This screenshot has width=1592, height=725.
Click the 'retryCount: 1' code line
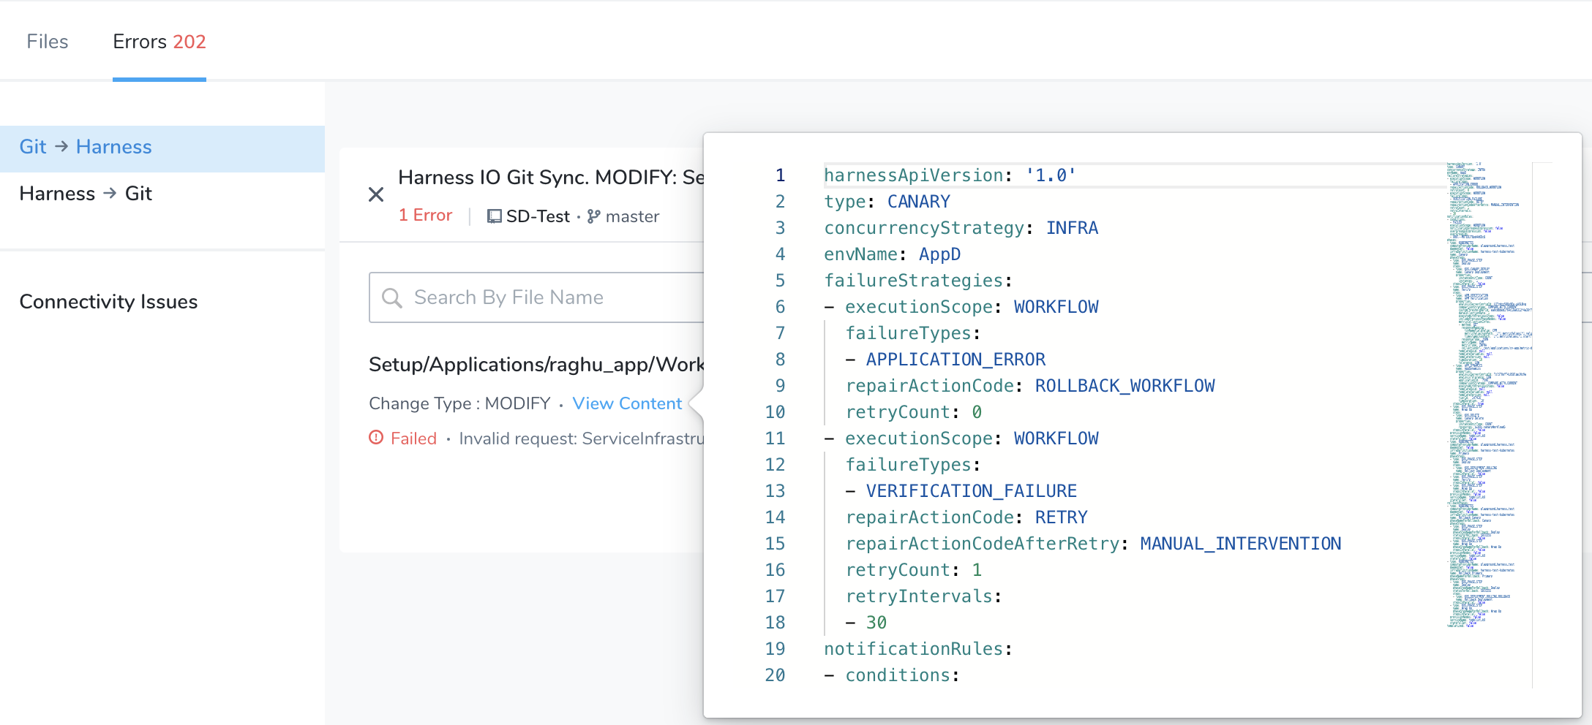(x=914, y=570)
